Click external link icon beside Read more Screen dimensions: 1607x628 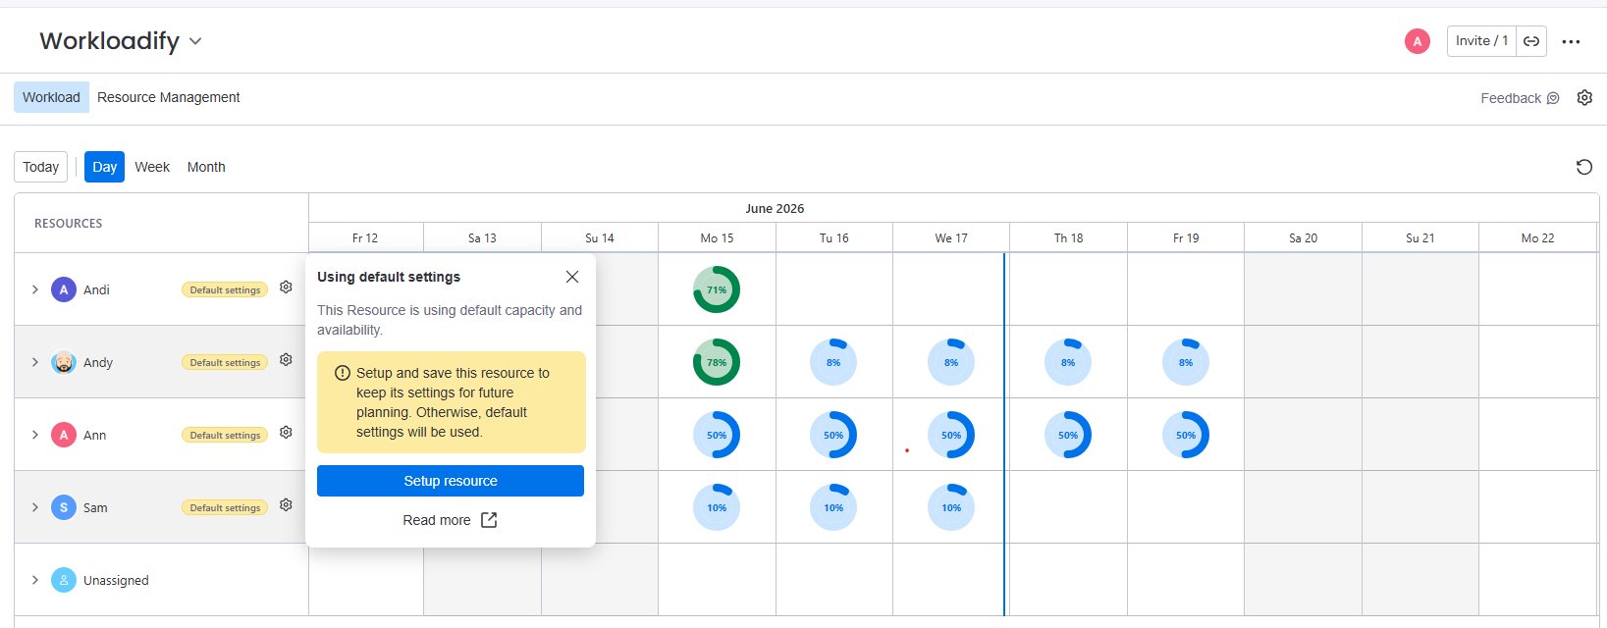(489, 520)
